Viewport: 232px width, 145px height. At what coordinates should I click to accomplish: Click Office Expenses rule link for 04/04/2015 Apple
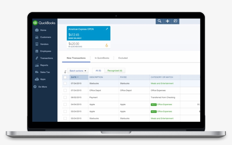[x=165, y=105]
